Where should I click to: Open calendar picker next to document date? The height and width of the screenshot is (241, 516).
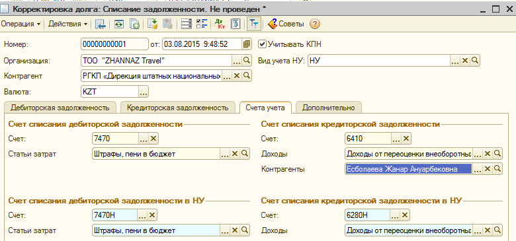[247, 44]
